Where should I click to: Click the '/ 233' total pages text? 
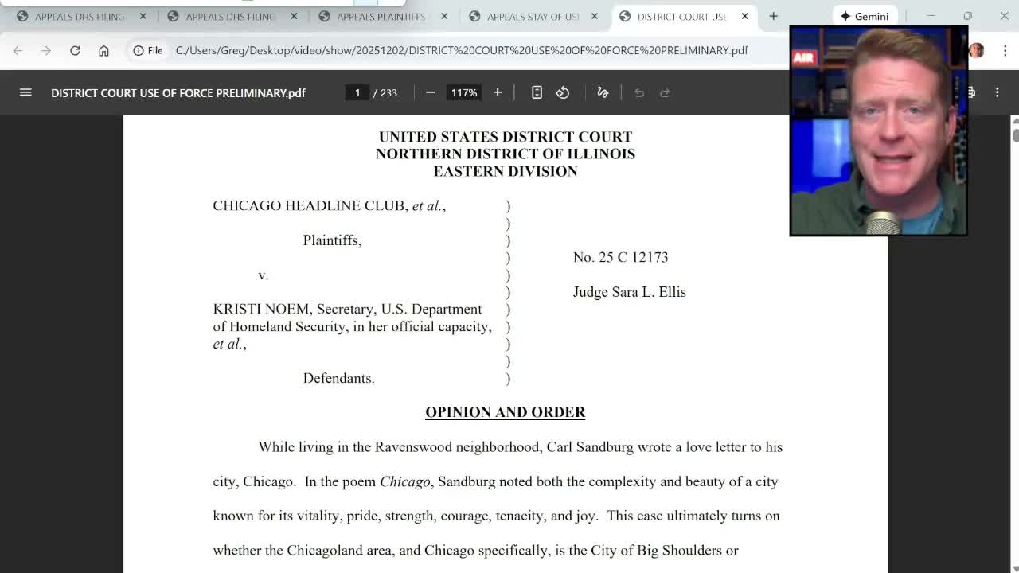pos(385,92)
